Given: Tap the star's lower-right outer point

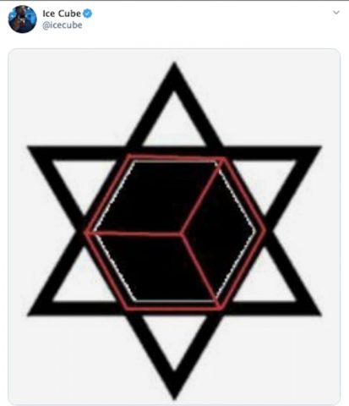Looking at the screenshot, I should 312,310.
